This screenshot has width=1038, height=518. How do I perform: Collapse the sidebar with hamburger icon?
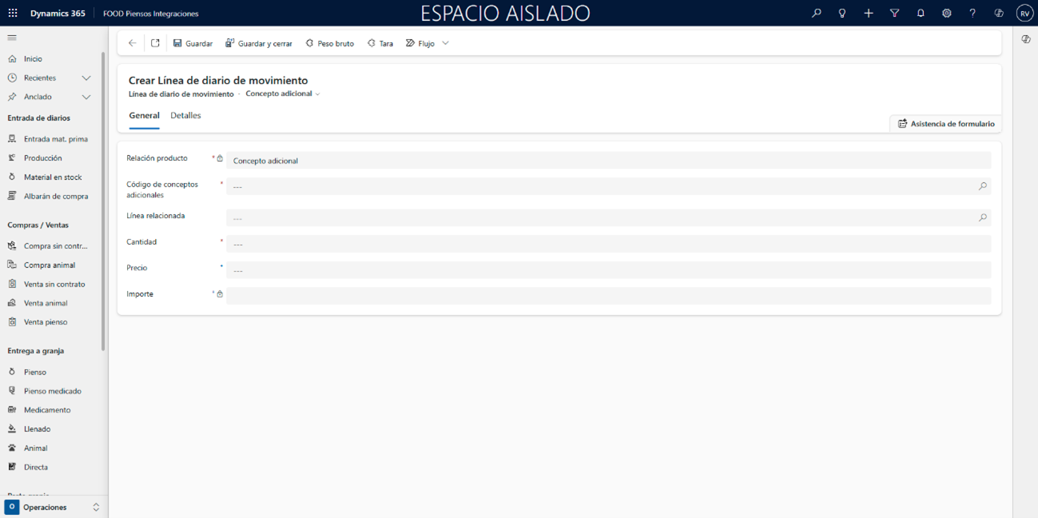click(12, 38)
